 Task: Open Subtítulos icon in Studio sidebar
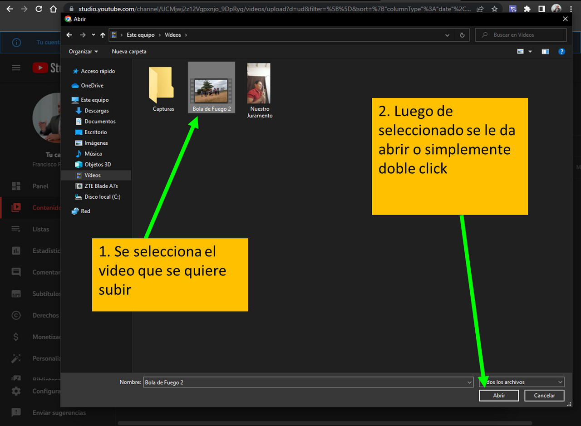tap(16, 294)
